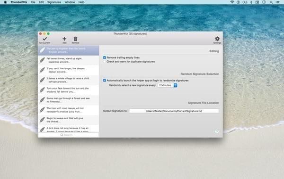Add a new signature with plus icon
Image resolution: width=284 pixels, height=179 pixels.
point(64,39)
